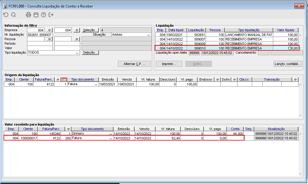The height and width of the screenshot is (184, 308).
Task: Click Transação column header
Action: (x=272, y=79)
